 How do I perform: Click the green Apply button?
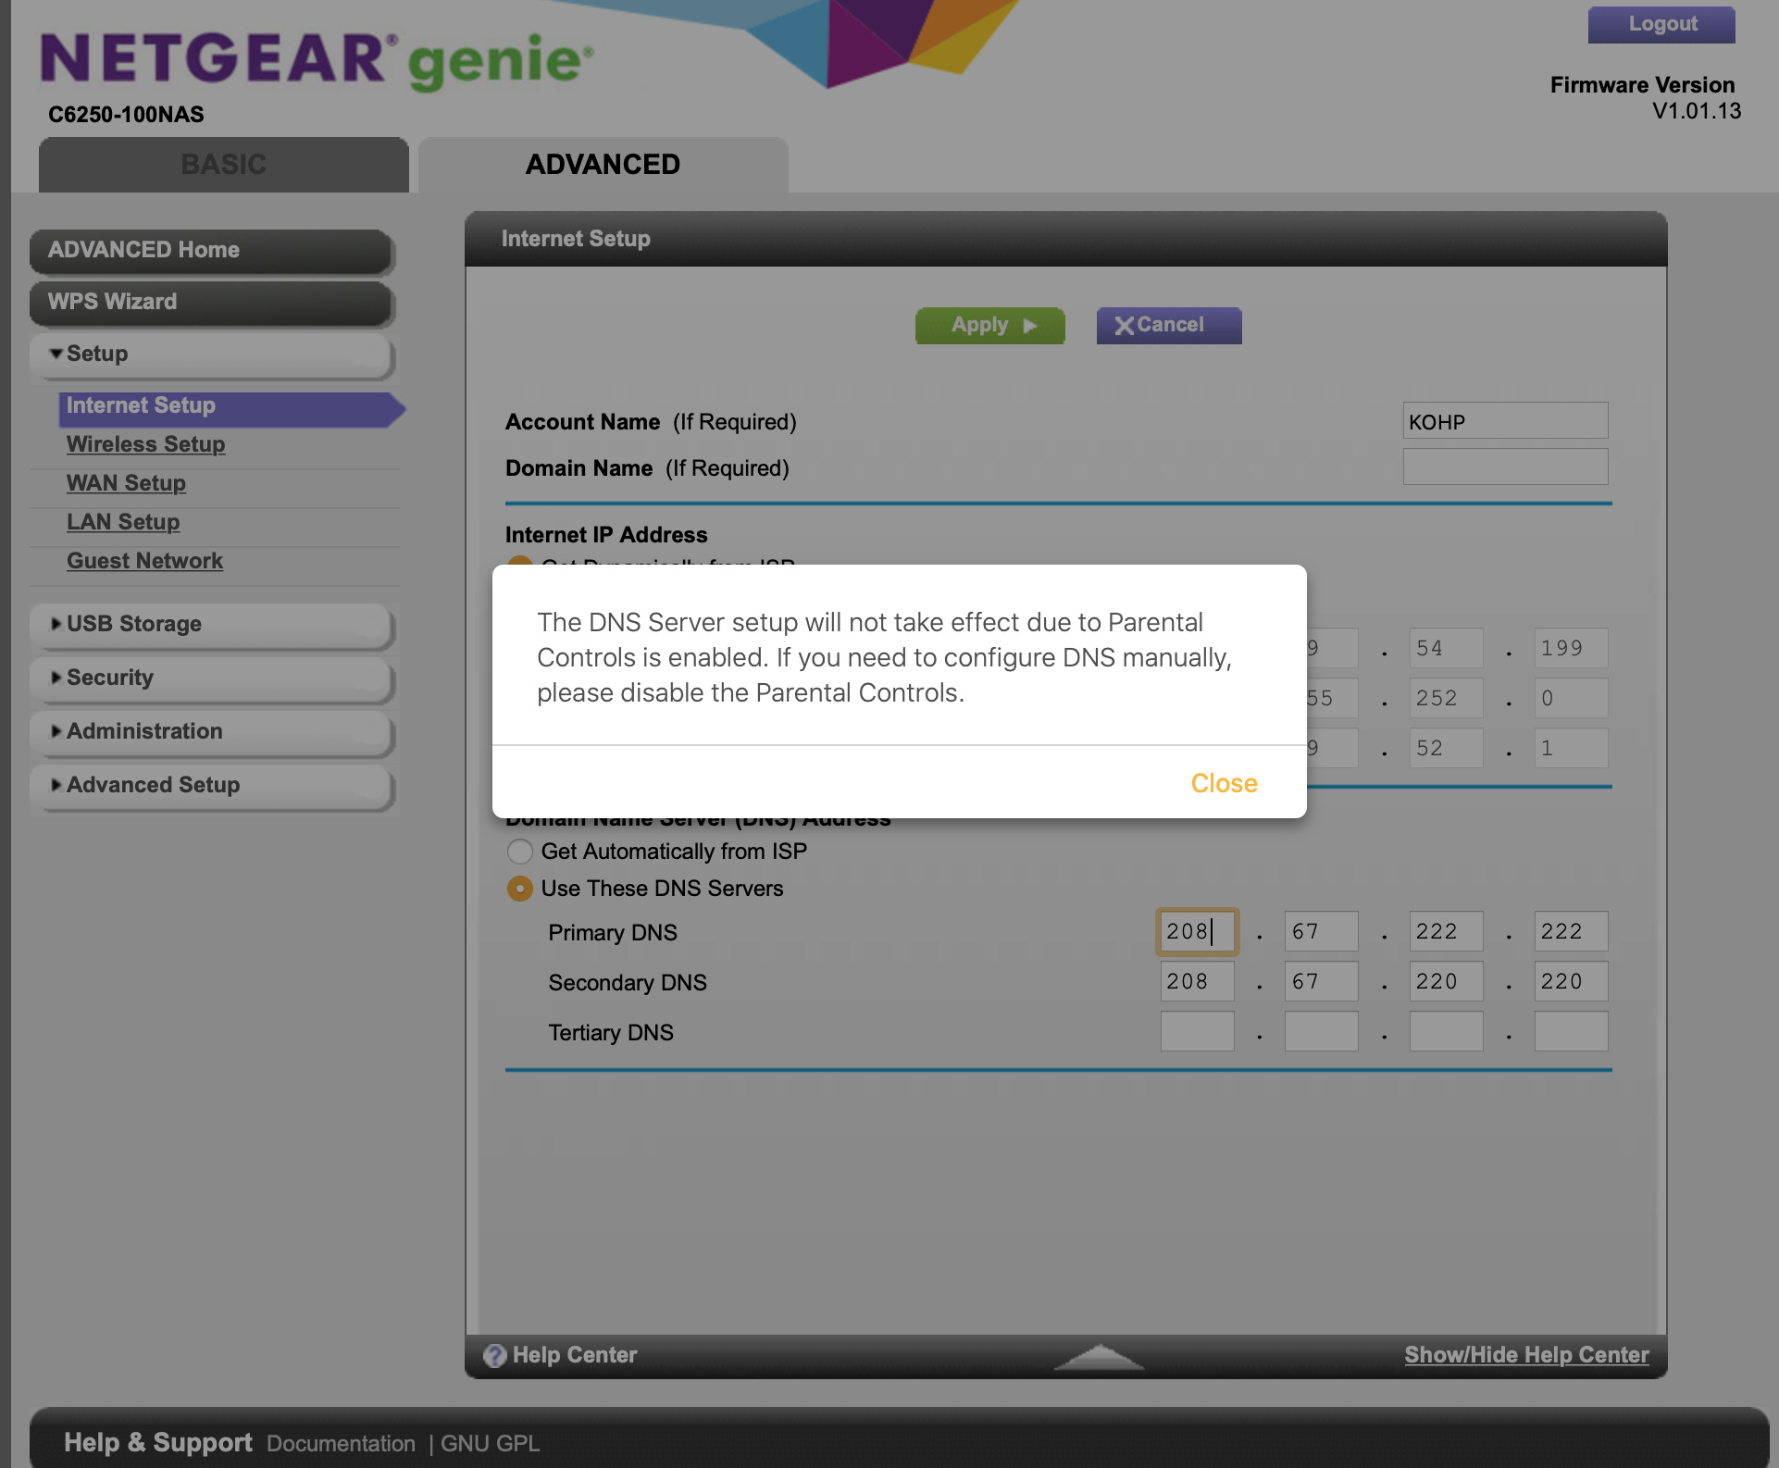coord(989,326)
